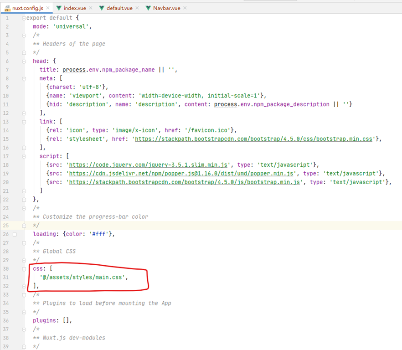Viewport: 402px width, 350px height.
Task: Collapse the link array fold marker on line 13
Action: click(x=24, y=122)
